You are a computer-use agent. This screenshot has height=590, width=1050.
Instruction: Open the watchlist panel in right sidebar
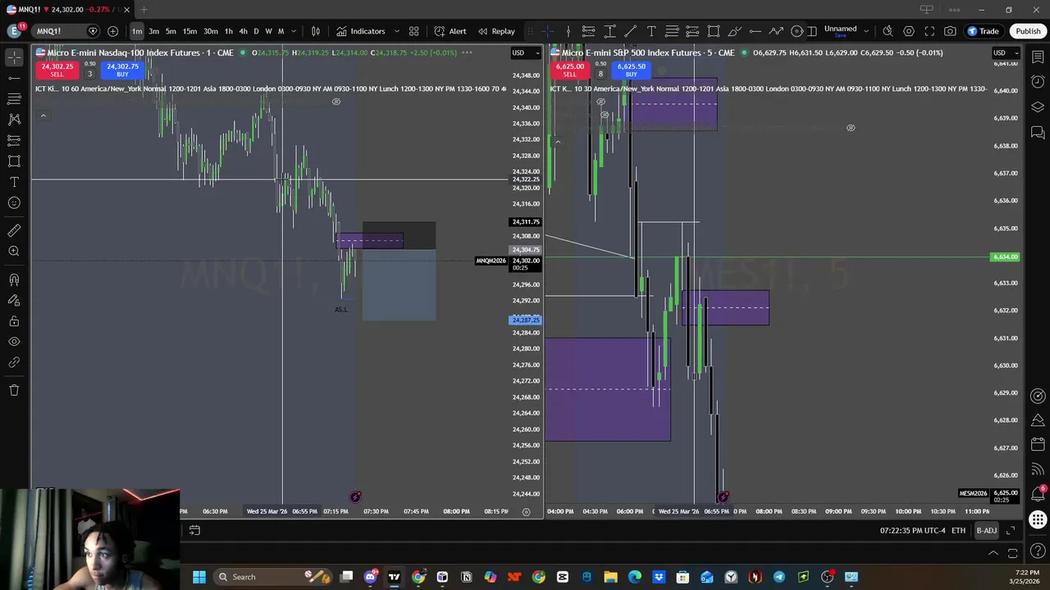click(1038, 57)
